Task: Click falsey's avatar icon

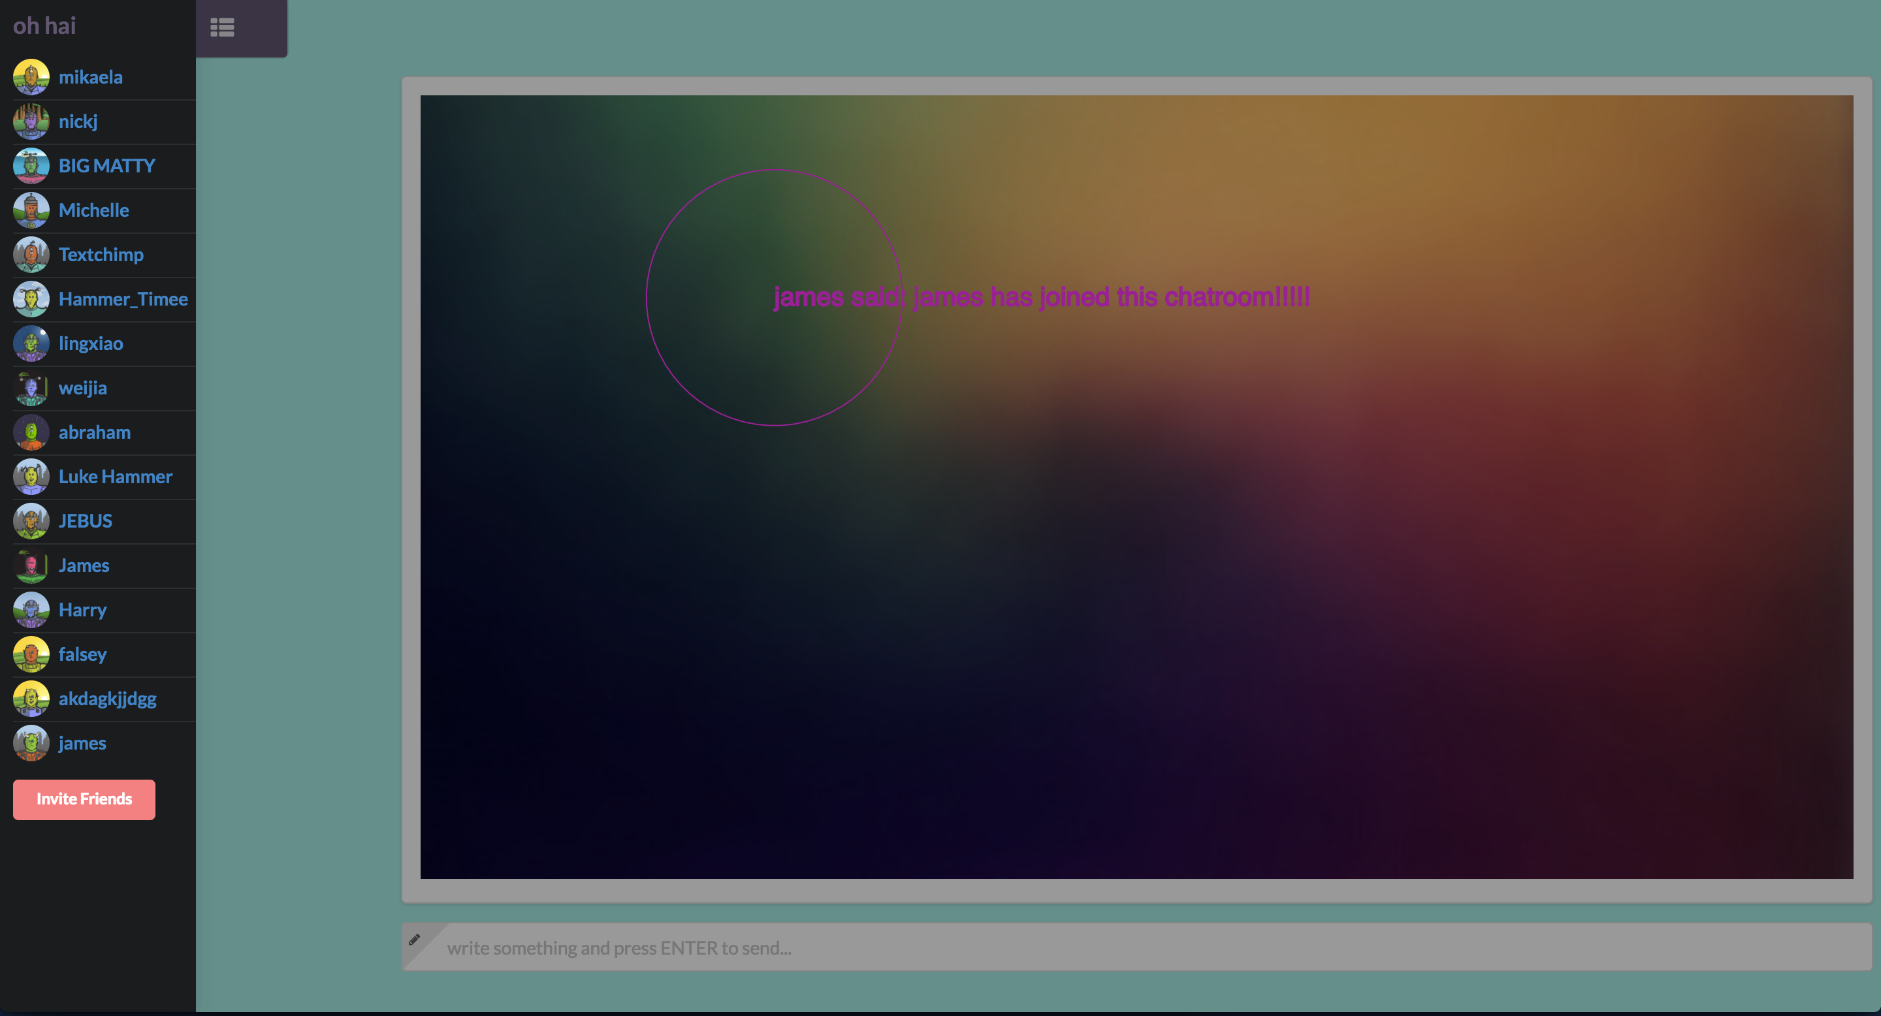Action: click(31, 654)
